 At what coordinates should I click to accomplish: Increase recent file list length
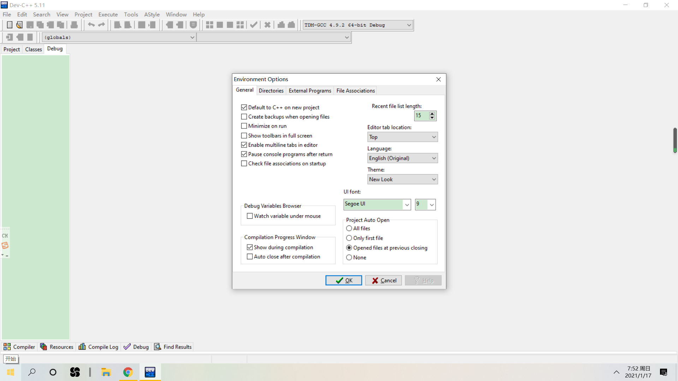click(432, 114)
